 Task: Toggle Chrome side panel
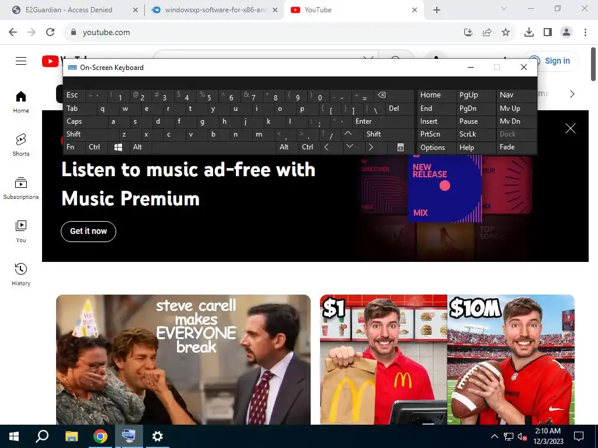[548, 33]
